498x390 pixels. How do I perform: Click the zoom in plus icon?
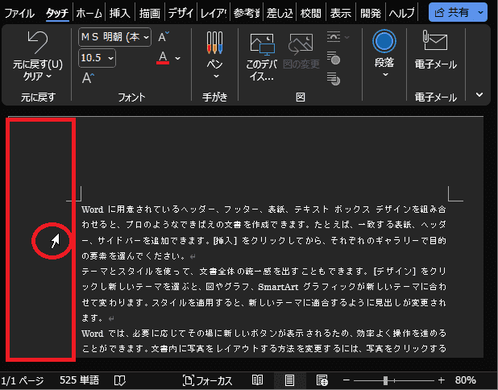[441, 380]
